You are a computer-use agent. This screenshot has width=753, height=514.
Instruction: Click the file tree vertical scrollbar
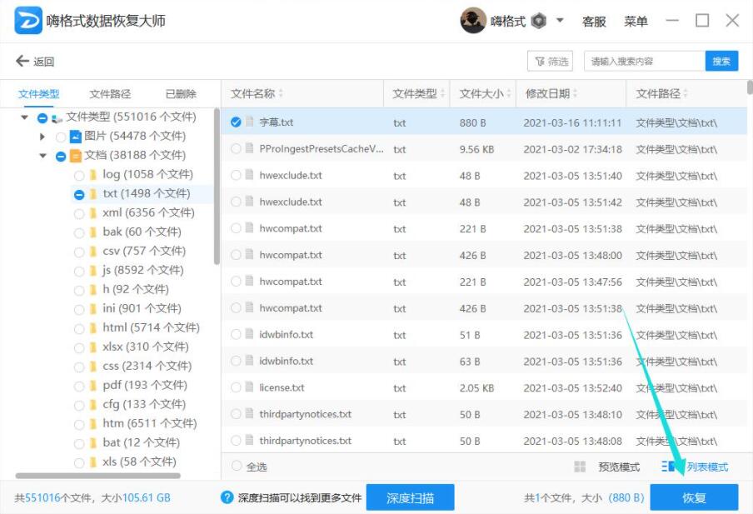pyautogui.click(x=217, y=187)
